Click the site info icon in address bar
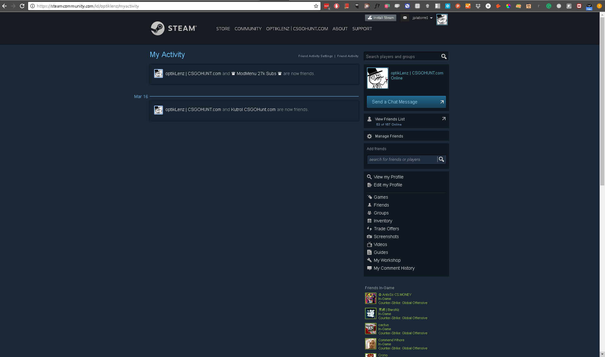Image resolution: width=605 pixels, height=357 pixels. 33,6
